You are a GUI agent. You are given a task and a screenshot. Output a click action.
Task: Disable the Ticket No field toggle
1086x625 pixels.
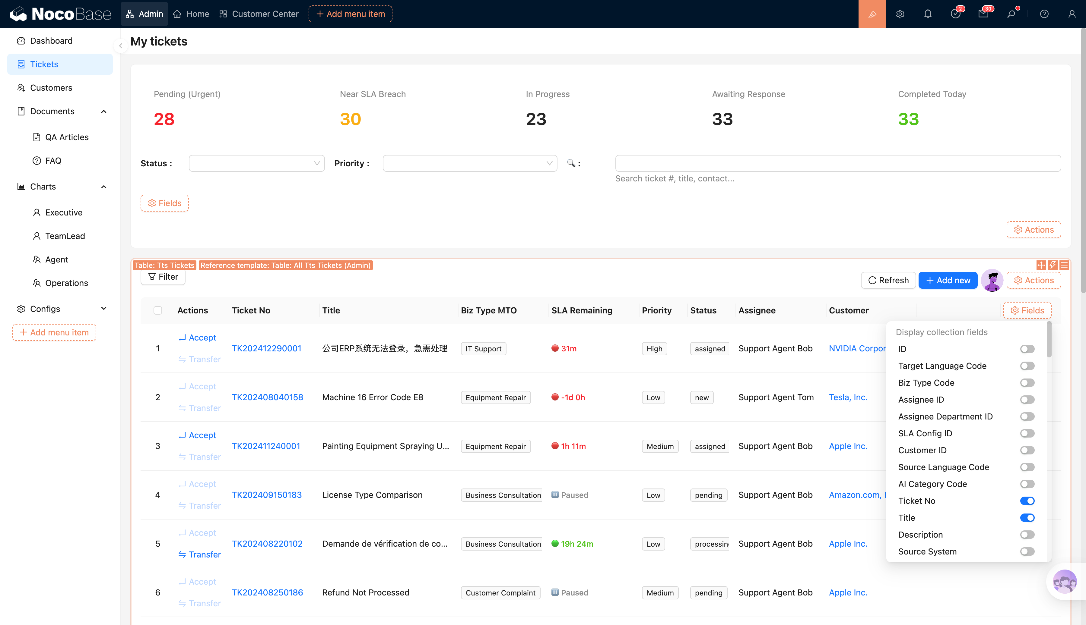1027,501
